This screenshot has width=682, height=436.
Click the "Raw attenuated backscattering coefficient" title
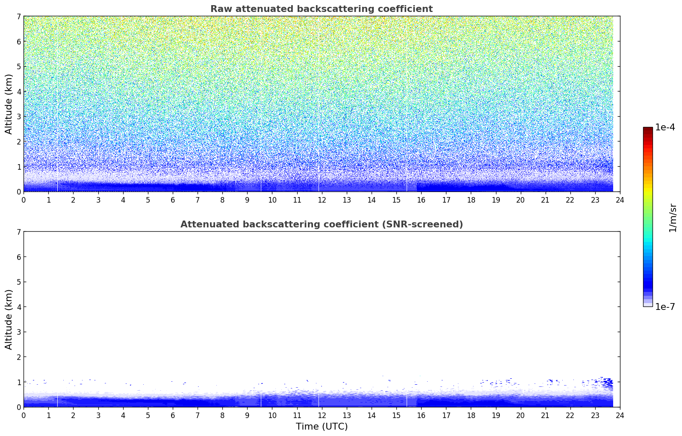point(321,9)
